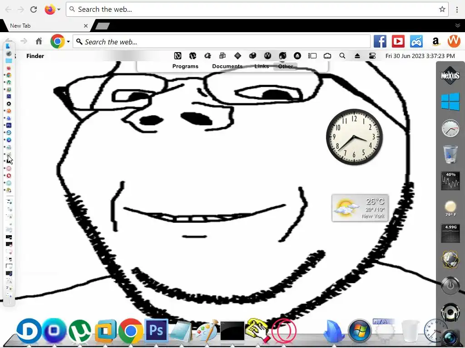The height and width of the screenshot is (348, 465).
Task: Click the Windows logo in the right Nexus dock
Action: 450,101
